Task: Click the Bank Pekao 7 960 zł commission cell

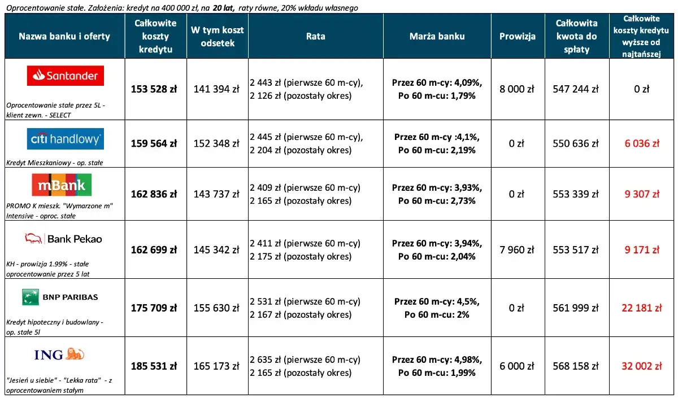Action: click(x=516, y=250)
